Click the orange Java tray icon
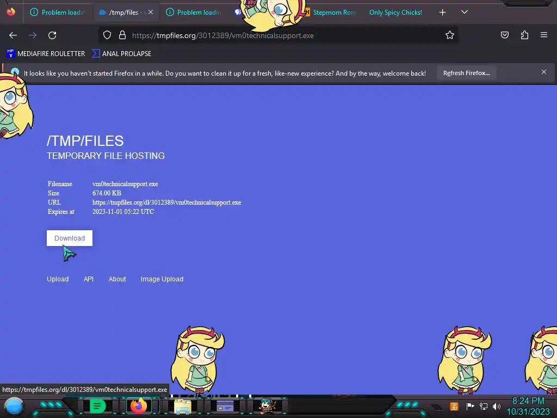 click(454, 406)
